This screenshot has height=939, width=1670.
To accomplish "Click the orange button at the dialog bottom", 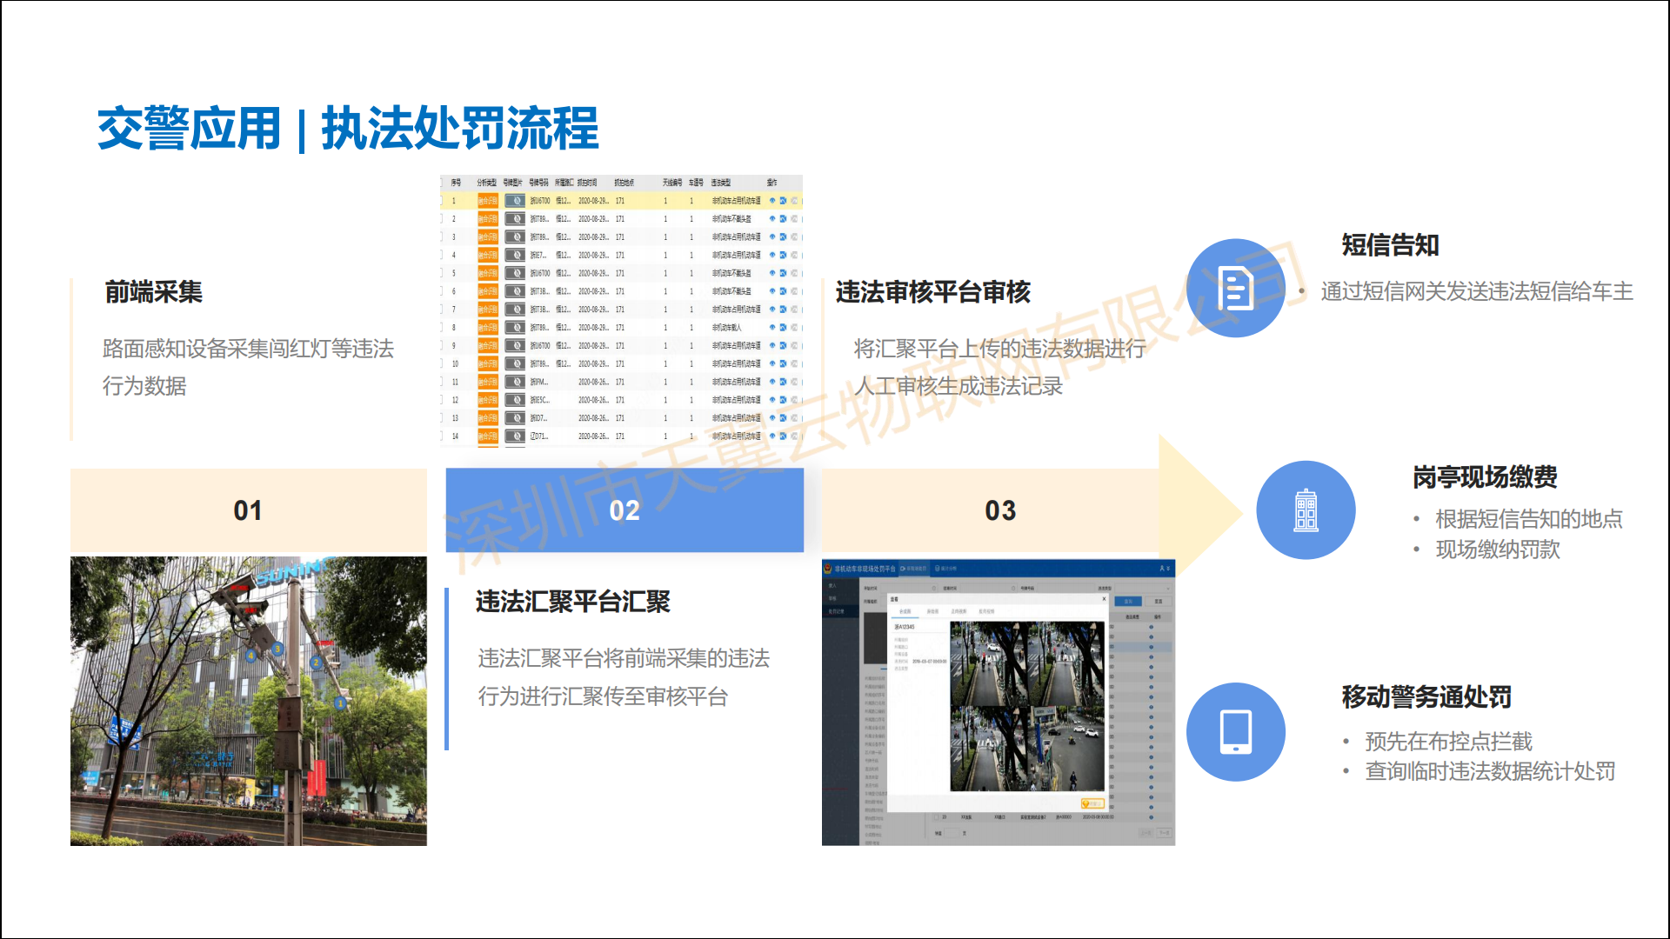I will 1092,803.
